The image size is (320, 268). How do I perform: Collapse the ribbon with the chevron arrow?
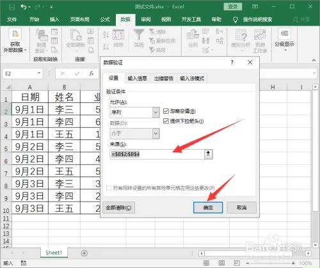point(314,60)
